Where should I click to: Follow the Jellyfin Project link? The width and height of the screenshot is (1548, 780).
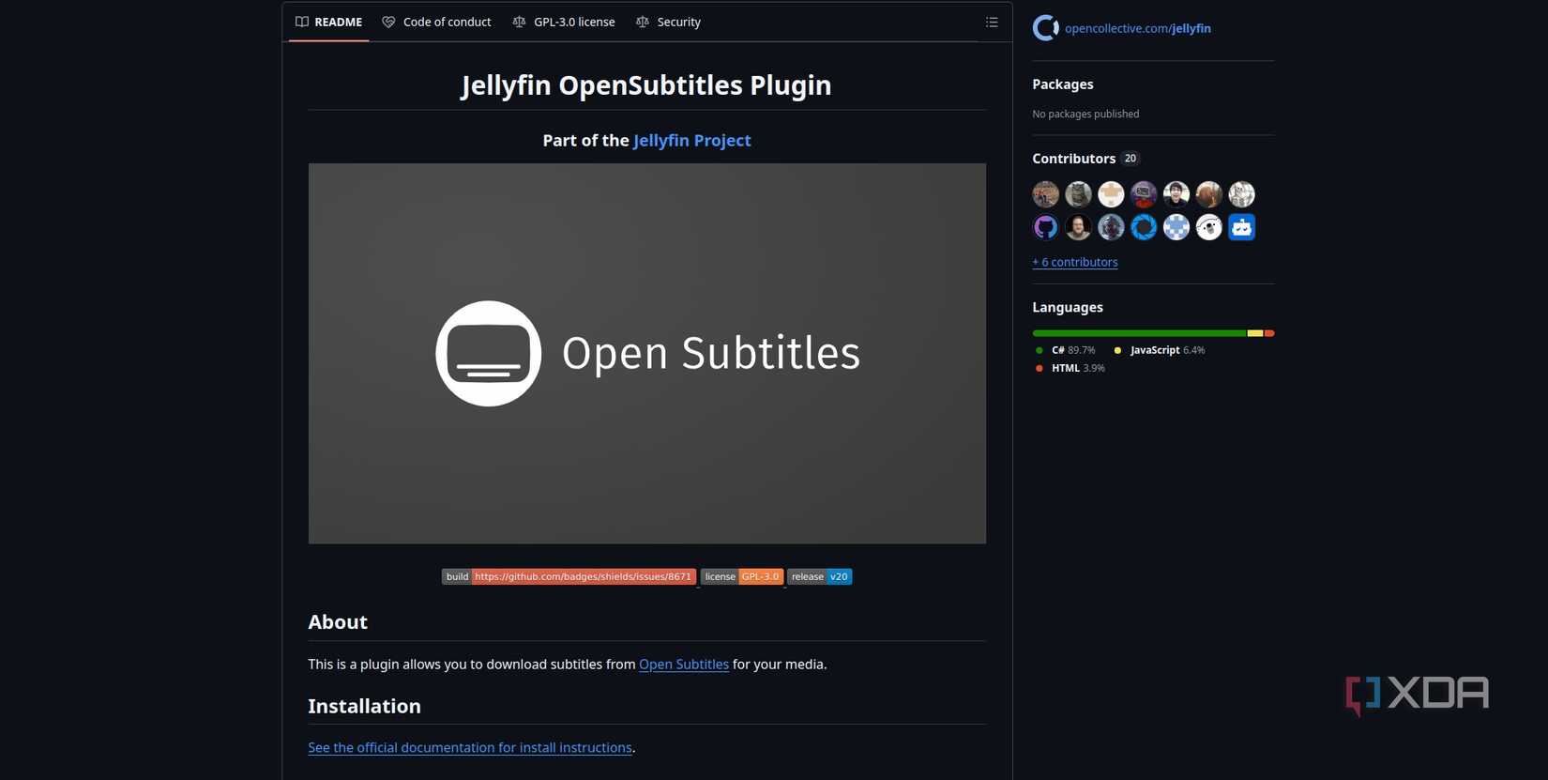coord(692,141)
